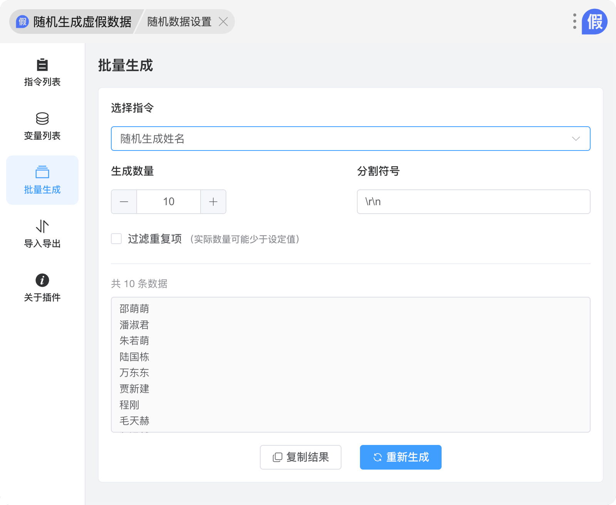Open 变量列表 via the database icon

click(42, 119)
